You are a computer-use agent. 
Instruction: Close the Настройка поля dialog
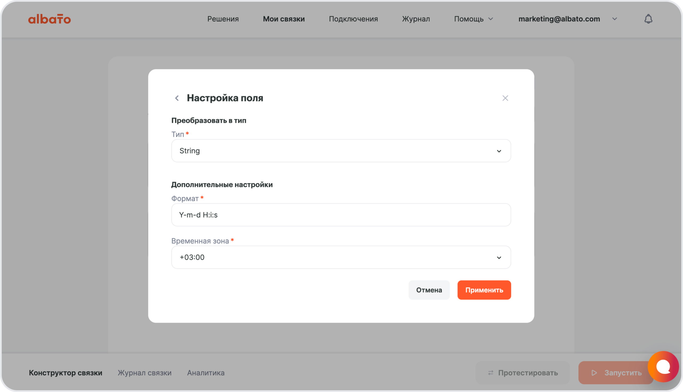(x=505, y=98)
